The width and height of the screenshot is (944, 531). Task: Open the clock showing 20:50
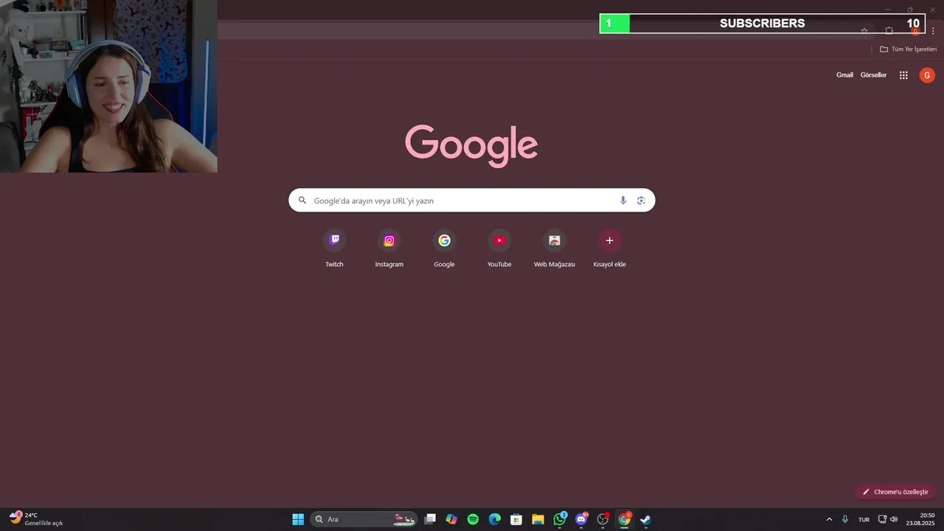[921, 519]
